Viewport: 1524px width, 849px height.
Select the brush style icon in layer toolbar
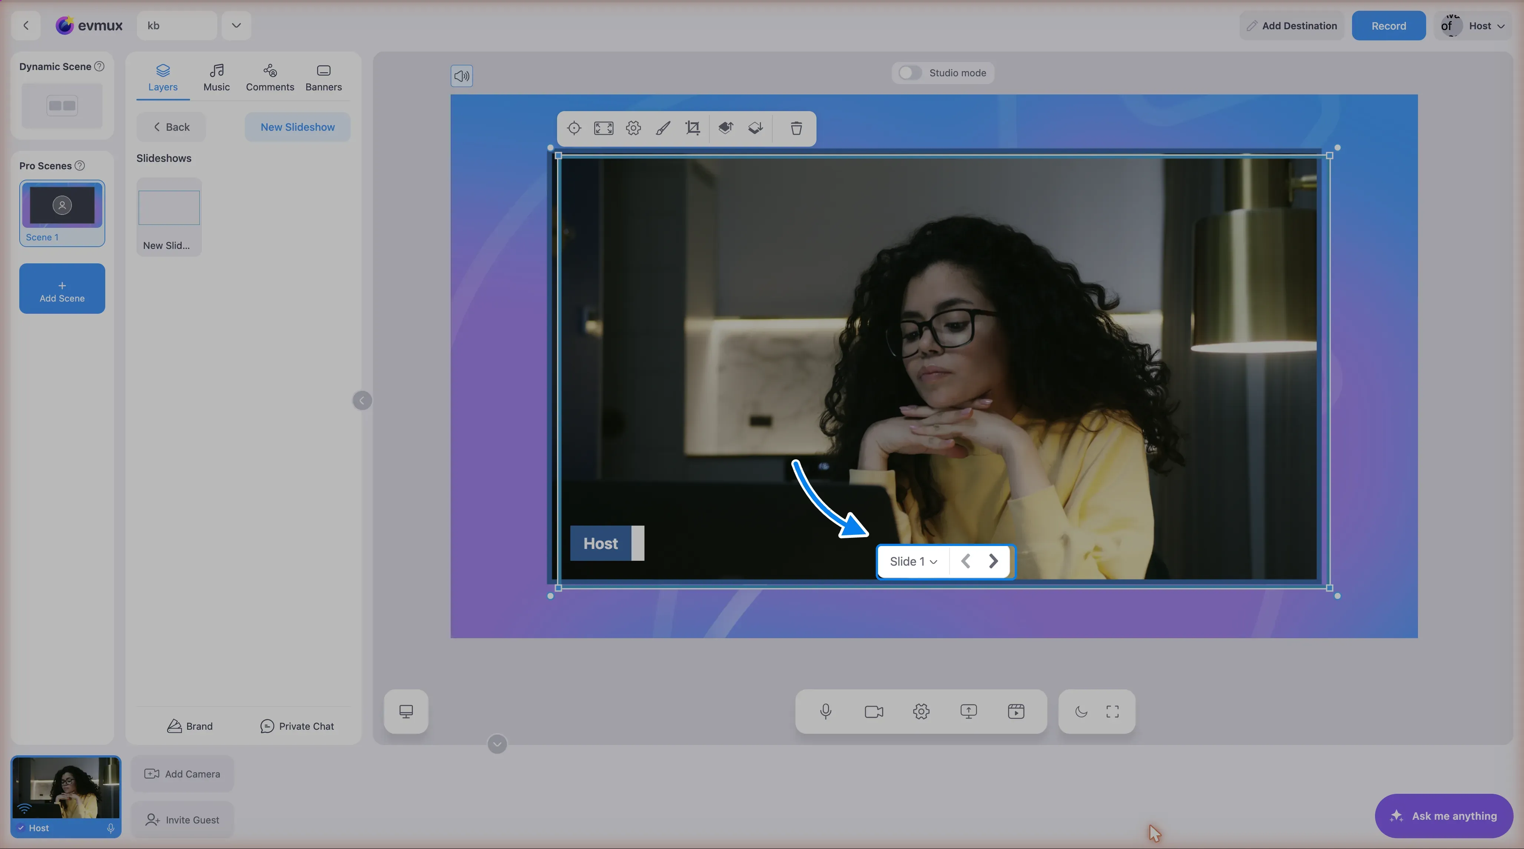(663, 128)
